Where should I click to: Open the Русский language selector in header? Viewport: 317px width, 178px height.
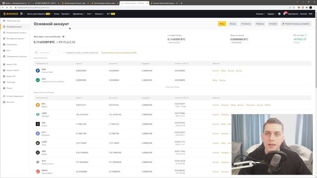(x=303, y=14)
